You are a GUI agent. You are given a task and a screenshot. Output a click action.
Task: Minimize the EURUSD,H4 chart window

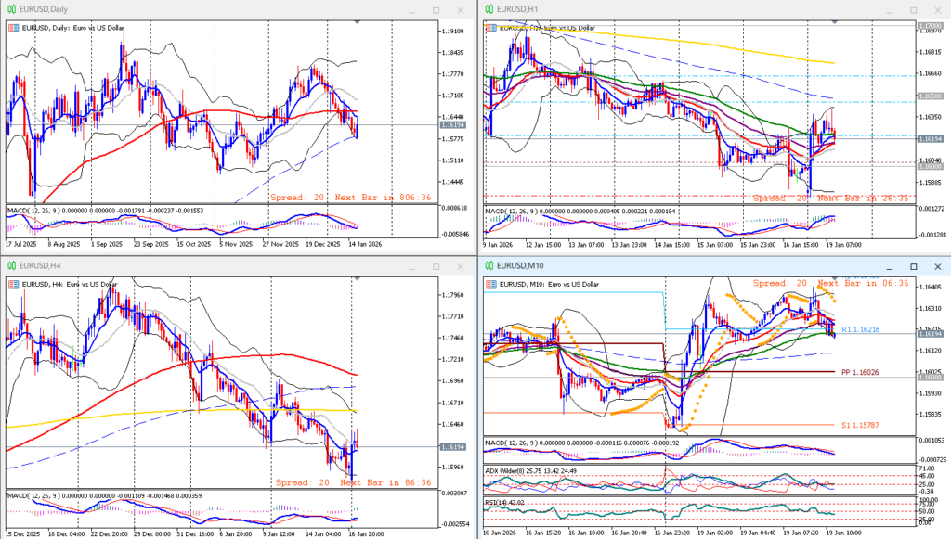coord(410,266)
